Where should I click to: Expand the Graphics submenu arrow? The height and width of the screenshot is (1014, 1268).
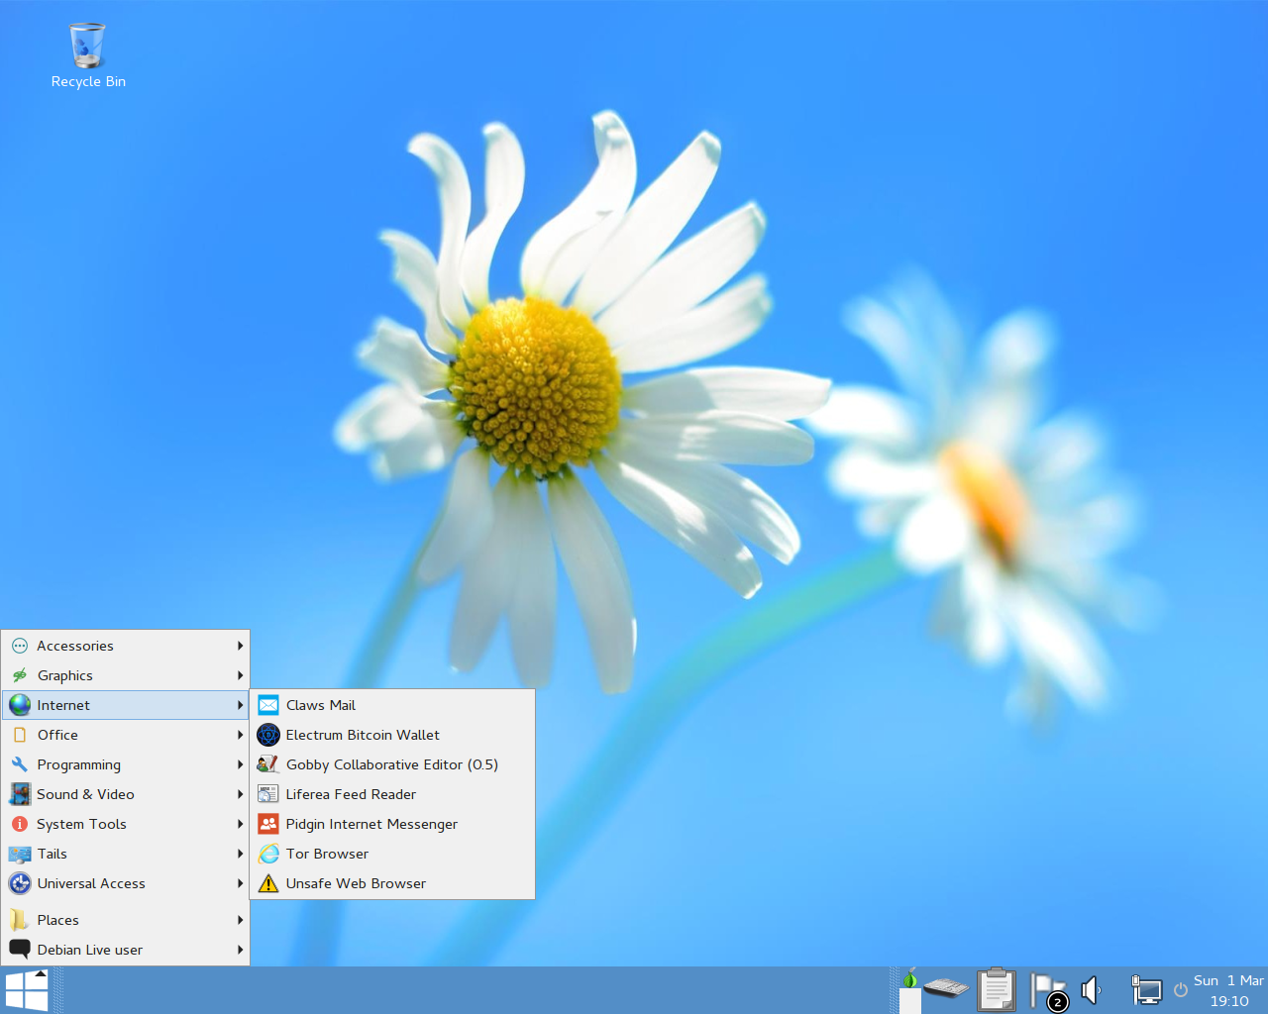coord(240,675)
